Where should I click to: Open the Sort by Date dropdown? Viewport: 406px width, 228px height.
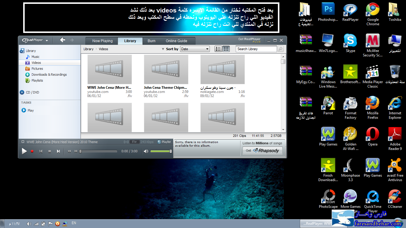[x=195, y=49]
